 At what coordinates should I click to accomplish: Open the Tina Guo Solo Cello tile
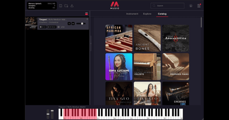(x=147, y=93)
